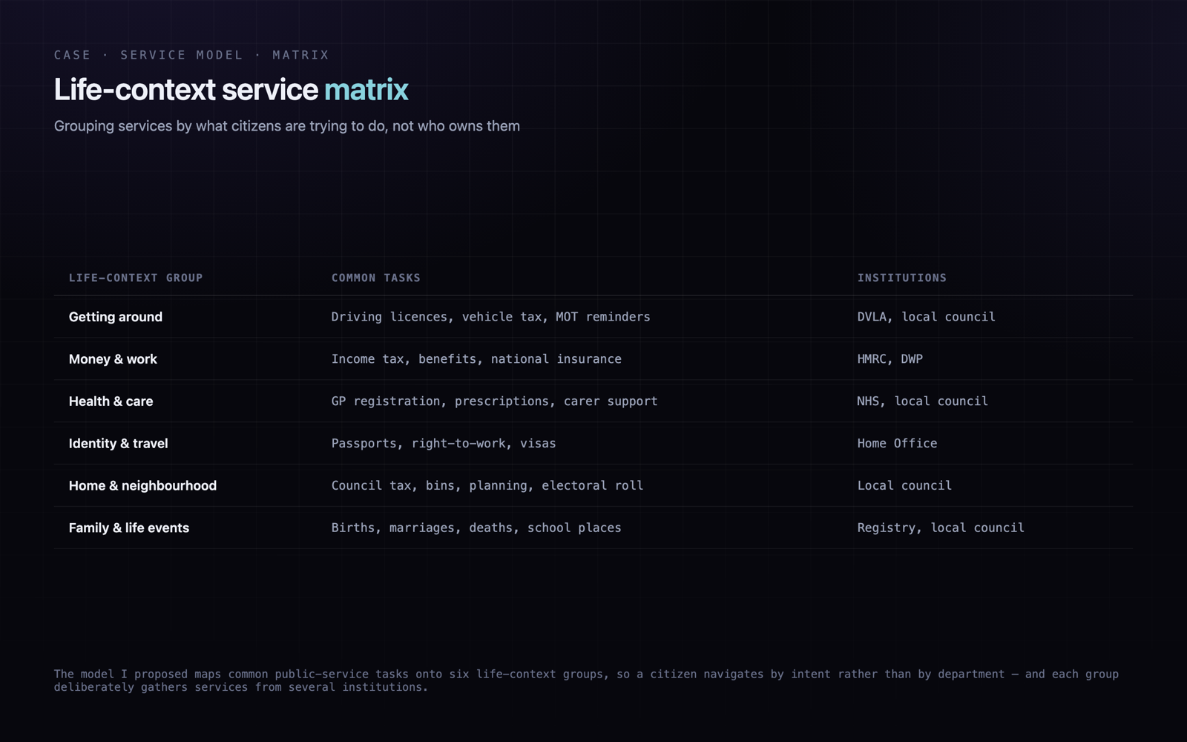Click the 'Home Office' institutions cell

click(897, 444)
